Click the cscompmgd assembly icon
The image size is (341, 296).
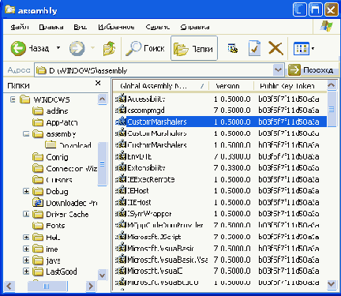(121, 110)
